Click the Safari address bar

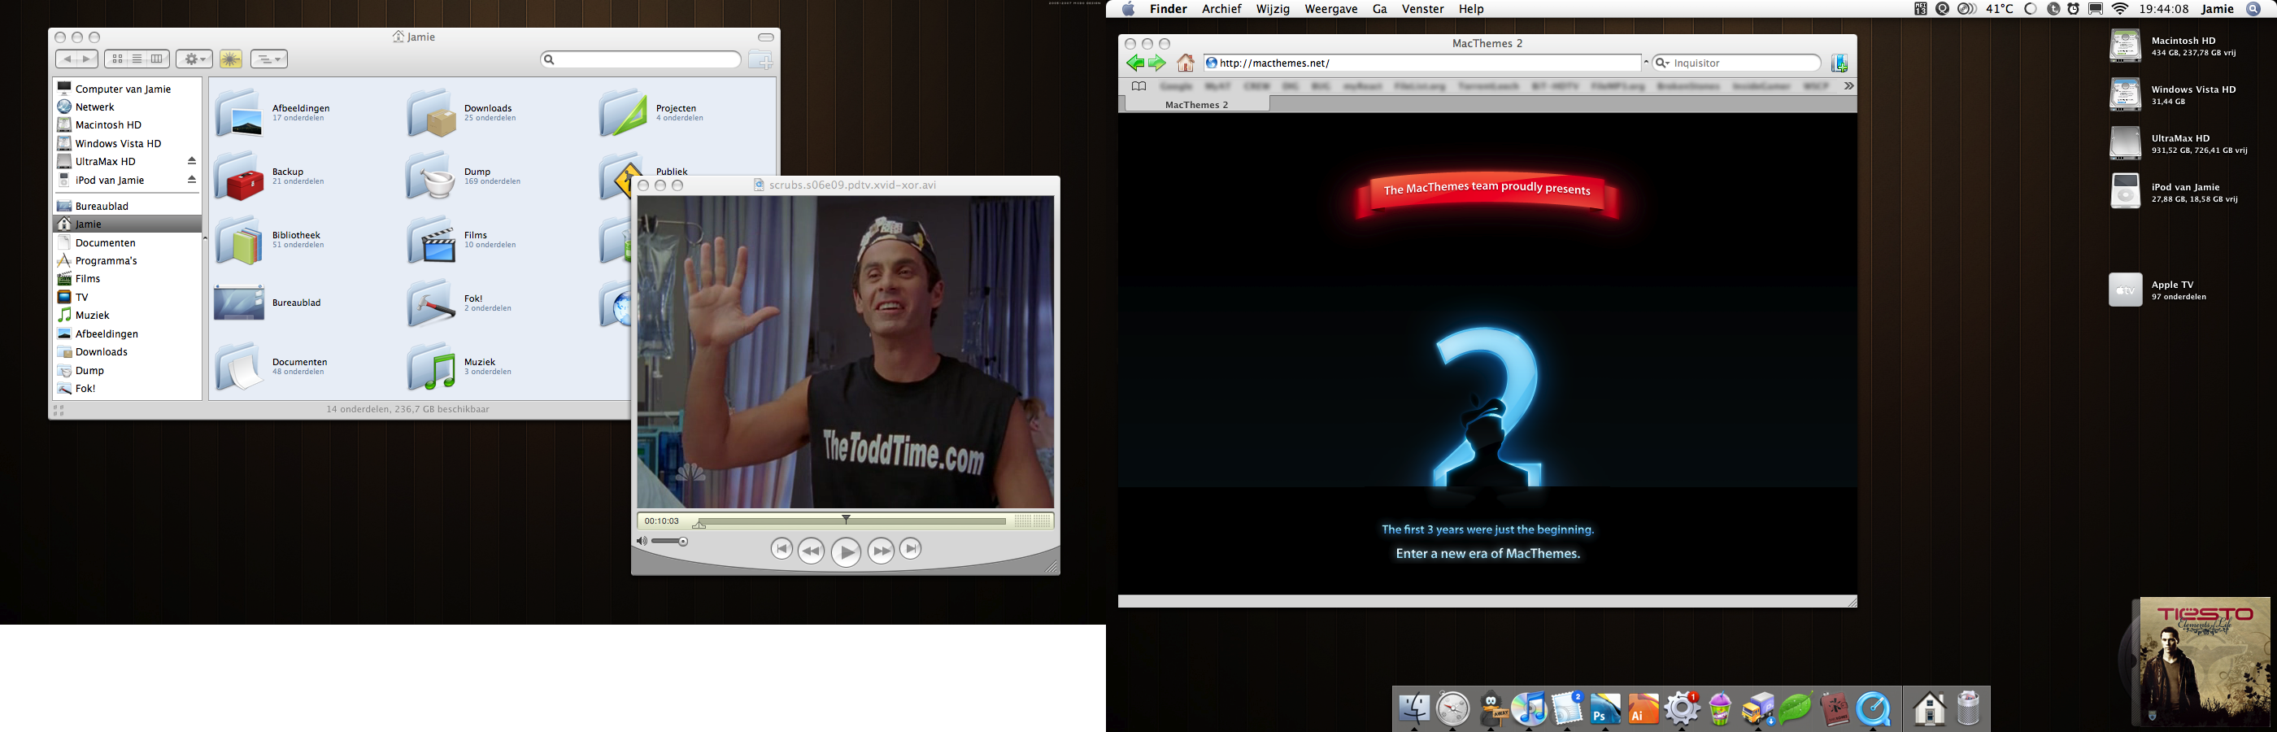[1422, 63]
